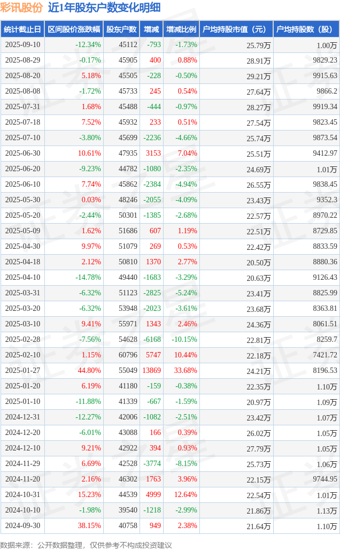The image size is (340, 550).
Task: Select the 区间股价涨跌幅 column header
Action: pos(73,29)
